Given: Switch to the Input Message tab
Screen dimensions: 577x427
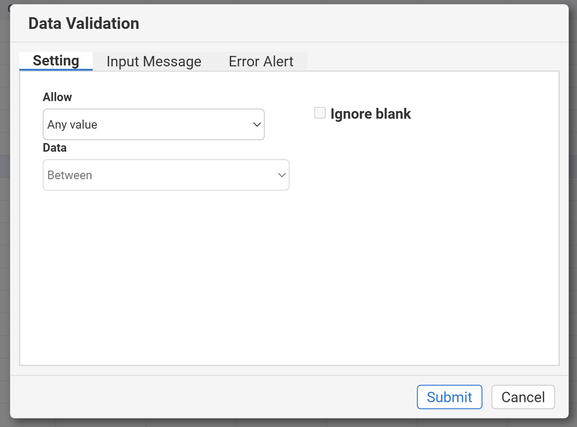Looking at the screenshot, I should 154,61.
